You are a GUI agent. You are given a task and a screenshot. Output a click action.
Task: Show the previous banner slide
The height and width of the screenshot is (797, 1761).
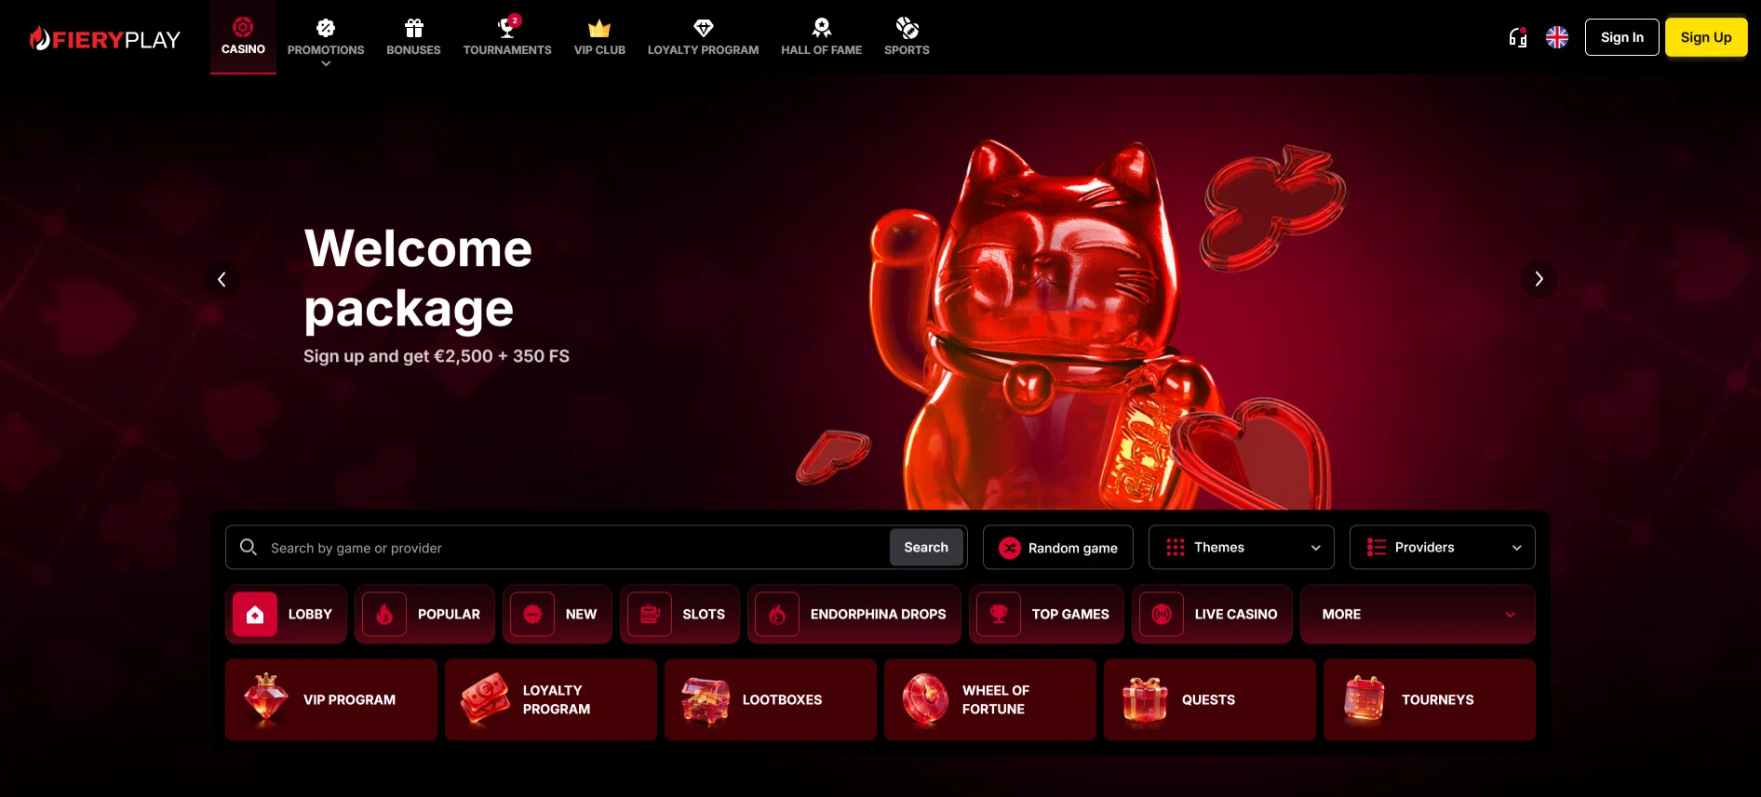[222, 279]
